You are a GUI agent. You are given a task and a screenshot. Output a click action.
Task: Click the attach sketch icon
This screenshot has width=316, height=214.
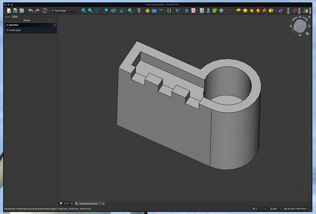click(x=202, y=11)
